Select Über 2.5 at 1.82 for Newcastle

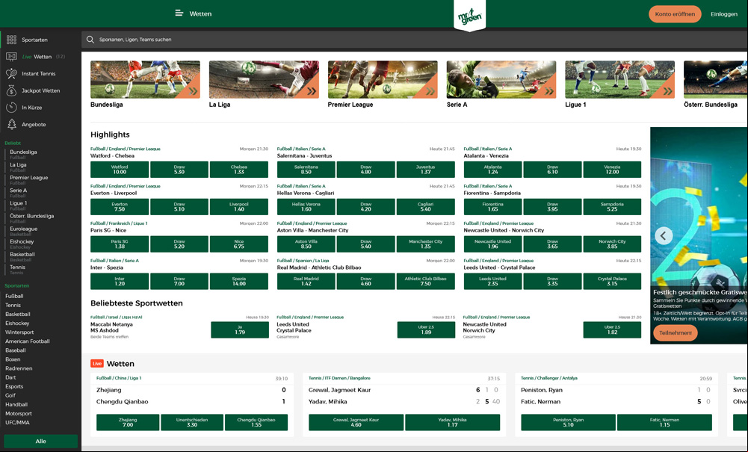tap(612, 329)
